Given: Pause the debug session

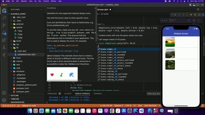Looking at the screenshot, I should point(175,15).
